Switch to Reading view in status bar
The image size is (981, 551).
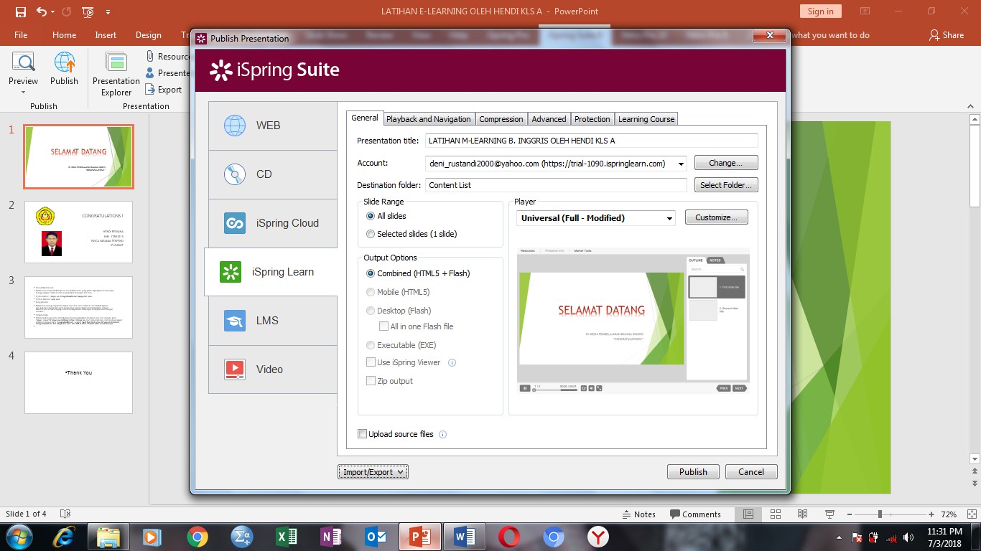[x=802, y=514]
